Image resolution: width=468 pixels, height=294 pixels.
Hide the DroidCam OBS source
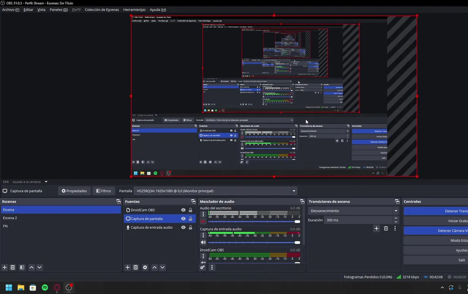tap(183, 210)
